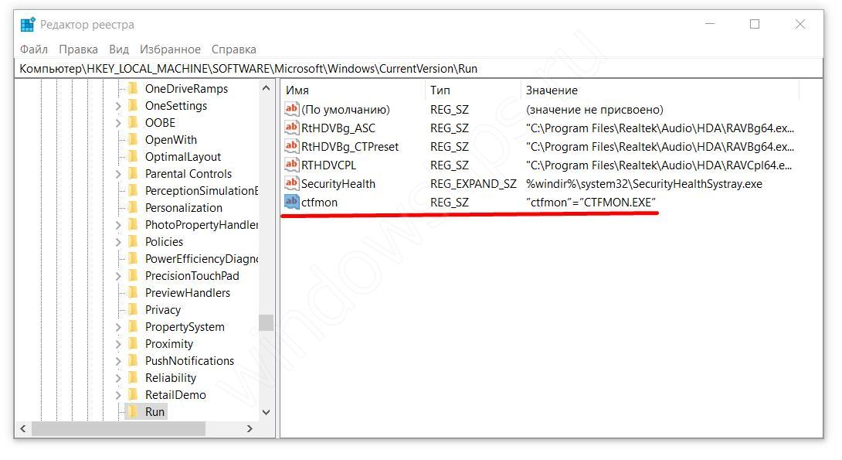
Task: Click the RTHDVCPL value's string icon
Action: click(x=291, y=165)
